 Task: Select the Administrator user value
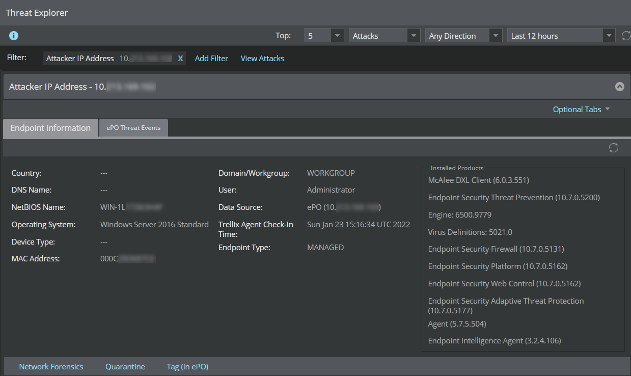click(x=331, y=190)
